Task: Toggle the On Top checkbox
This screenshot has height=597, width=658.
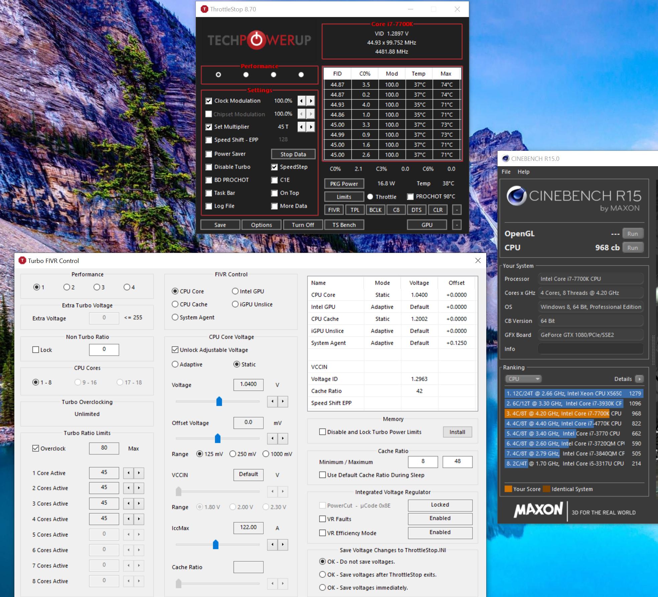Action: [274, 193]
